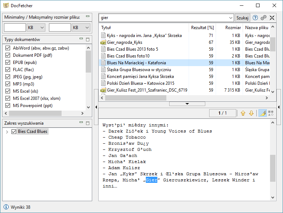Click document icon of Polski Dzień Bluesa row
283x213 pixels.
click(x=103, y=83)
